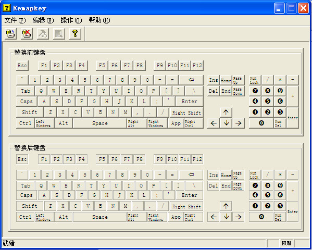Select Right Ctrl on the bottom keyboard

[194, 217]
